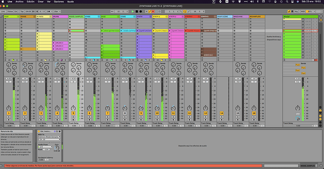Viewport: 324px width, 169px height.
Task: Launch the SYNTH 5 2 clip
Action: [202, 55]
